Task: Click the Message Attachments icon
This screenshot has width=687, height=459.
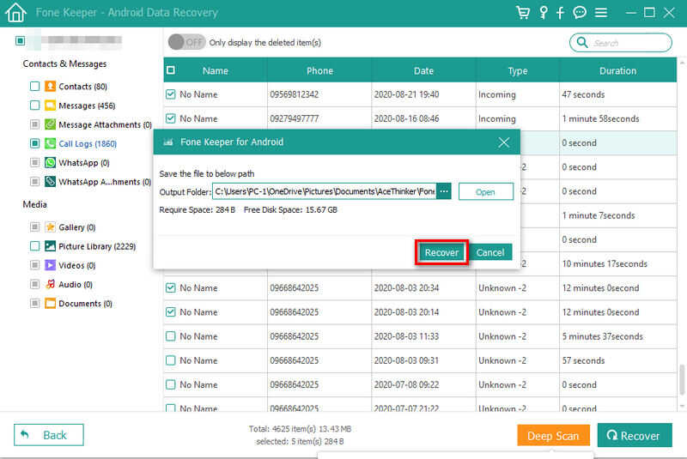Action: (51, 124)
